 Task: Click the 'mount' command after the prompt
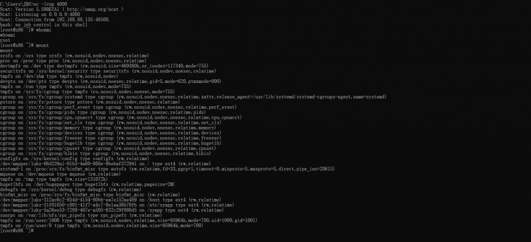tap(43, 46)
